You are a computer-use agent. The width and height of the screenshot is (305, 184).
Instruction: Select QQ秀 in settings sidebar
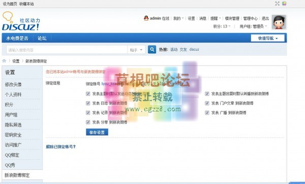[x=10, y=165]
